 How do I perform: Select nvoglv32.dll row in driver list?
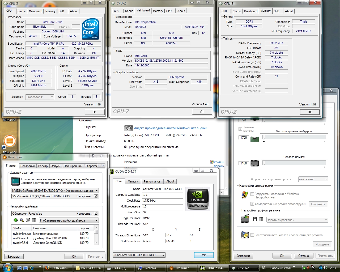53,243
